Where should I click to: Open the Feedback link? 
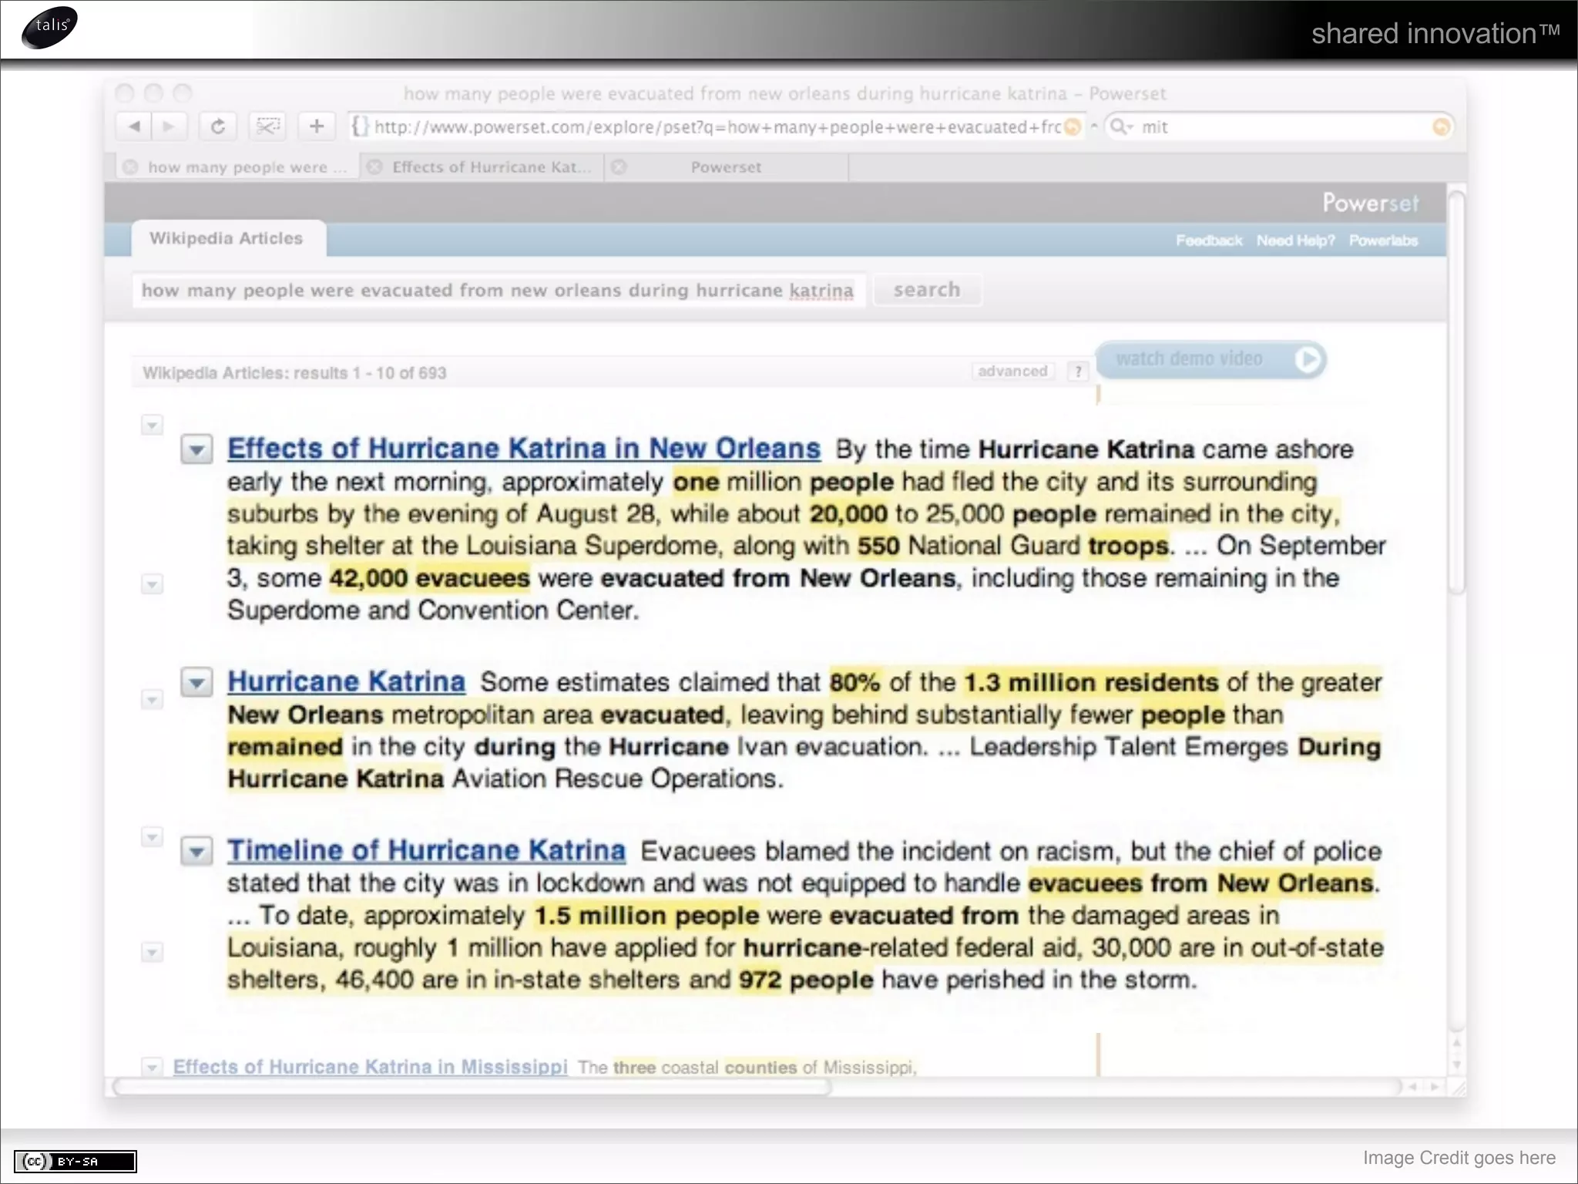[1209, 240]
